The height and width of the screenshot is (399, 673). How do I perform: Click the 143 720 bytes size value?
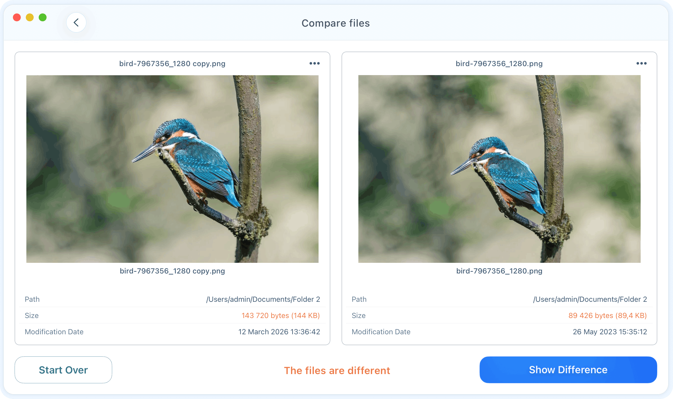281,316
